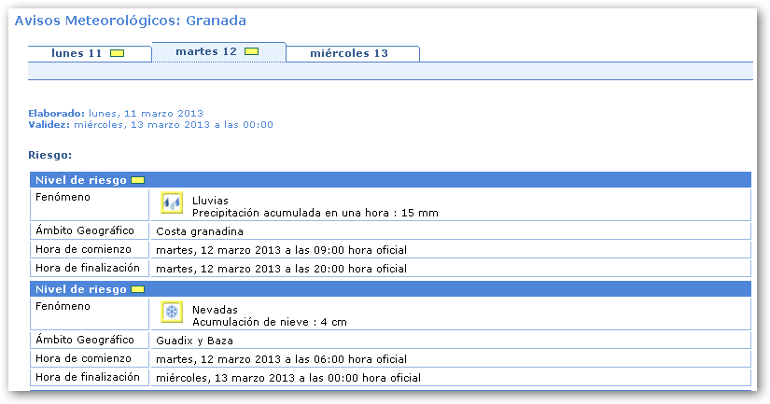Click the Costa granadina geographic area cell
Image resolution: width=770 pixels, height=404 pixels.
tap(200, 230)
